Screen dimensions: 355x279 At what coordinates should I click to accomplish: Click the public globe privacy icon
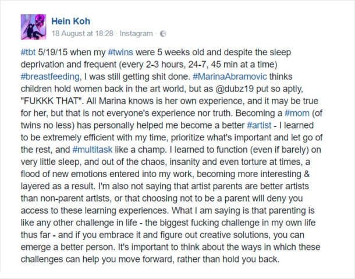click(x=163, y=33)
